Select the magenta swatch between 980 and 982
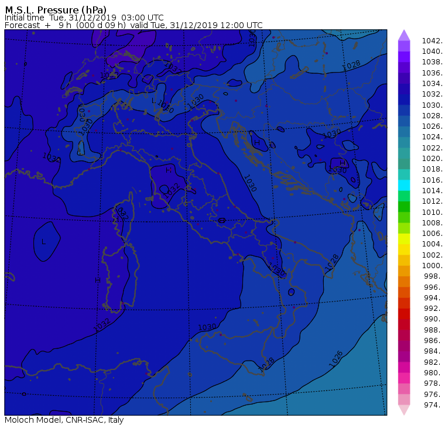The height and width of the screenshot is (428, 445). 404,367
